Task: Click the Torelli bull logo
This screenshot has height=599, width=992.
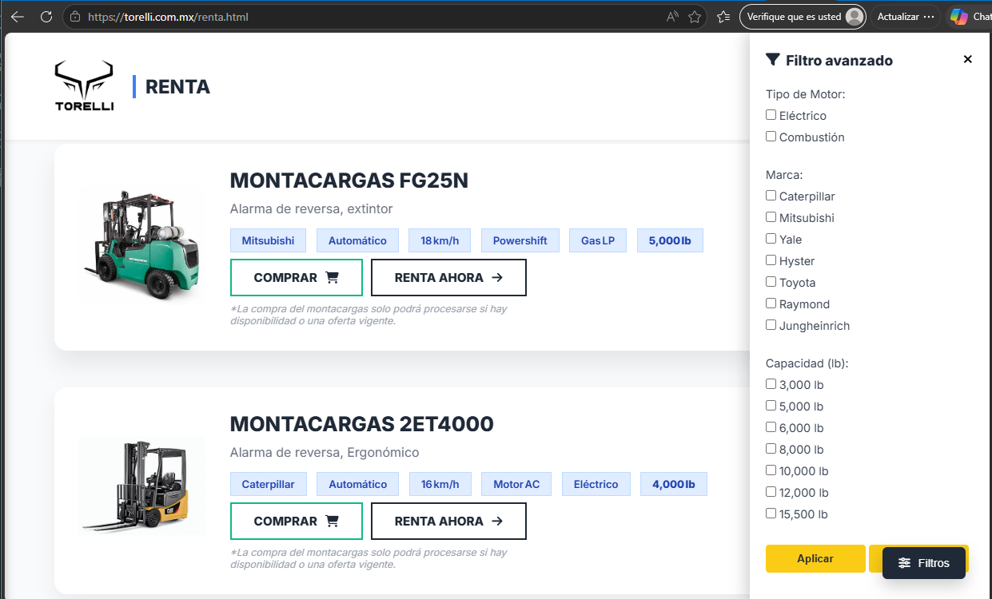Action: click(84, 85)
